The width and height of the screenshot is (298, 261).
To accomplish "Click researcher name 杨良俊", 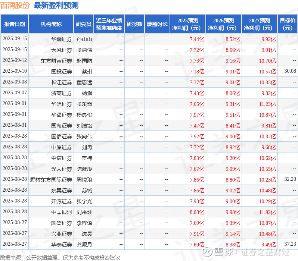I will coord(84,115).
